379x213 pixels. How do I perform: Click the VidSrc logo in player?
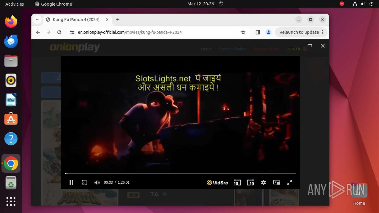click(218, 183)
